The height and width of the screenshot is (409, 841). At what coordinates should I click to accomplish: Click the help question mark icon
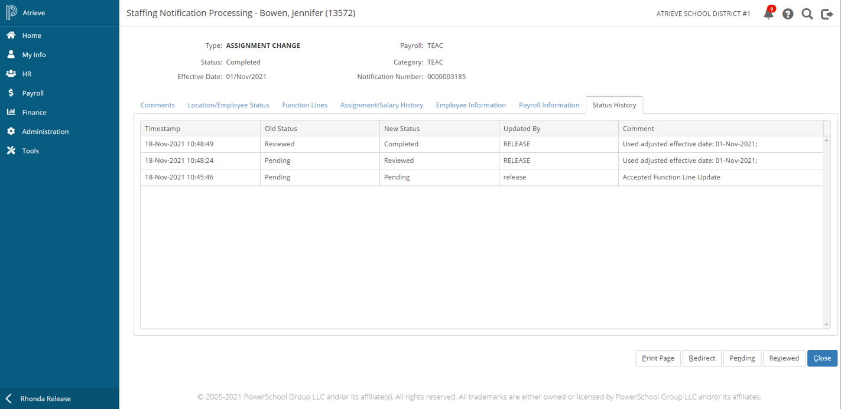(x=788, y=14)
